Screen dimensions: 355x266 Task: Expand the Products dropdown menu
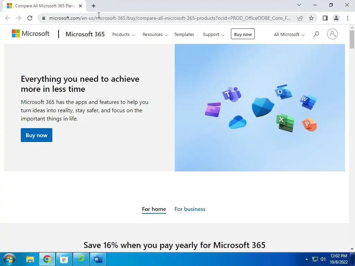123,35
